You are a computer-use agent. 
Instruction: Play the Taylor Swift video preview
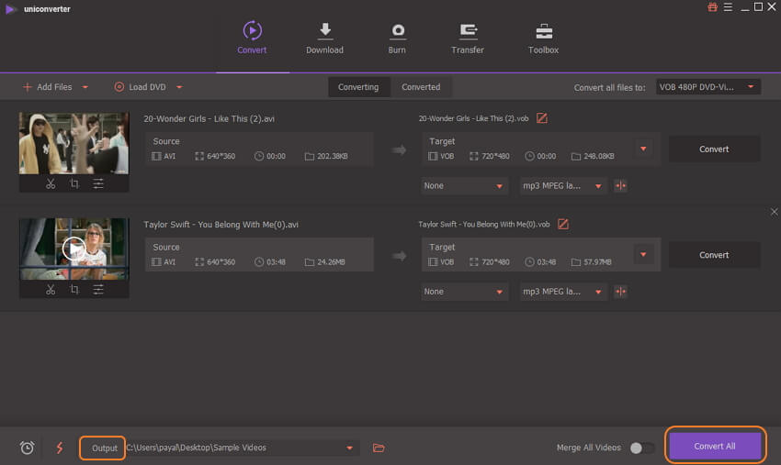click(74, 249)
